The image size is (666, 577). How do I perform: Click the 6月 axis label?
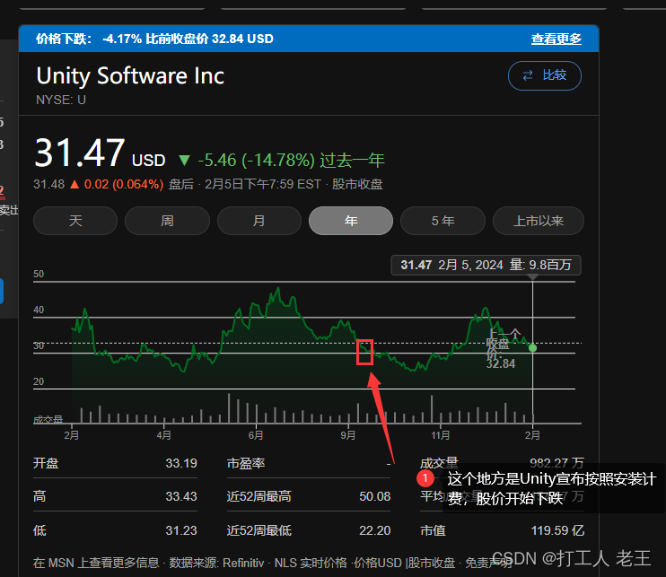[x=256, y=435]
